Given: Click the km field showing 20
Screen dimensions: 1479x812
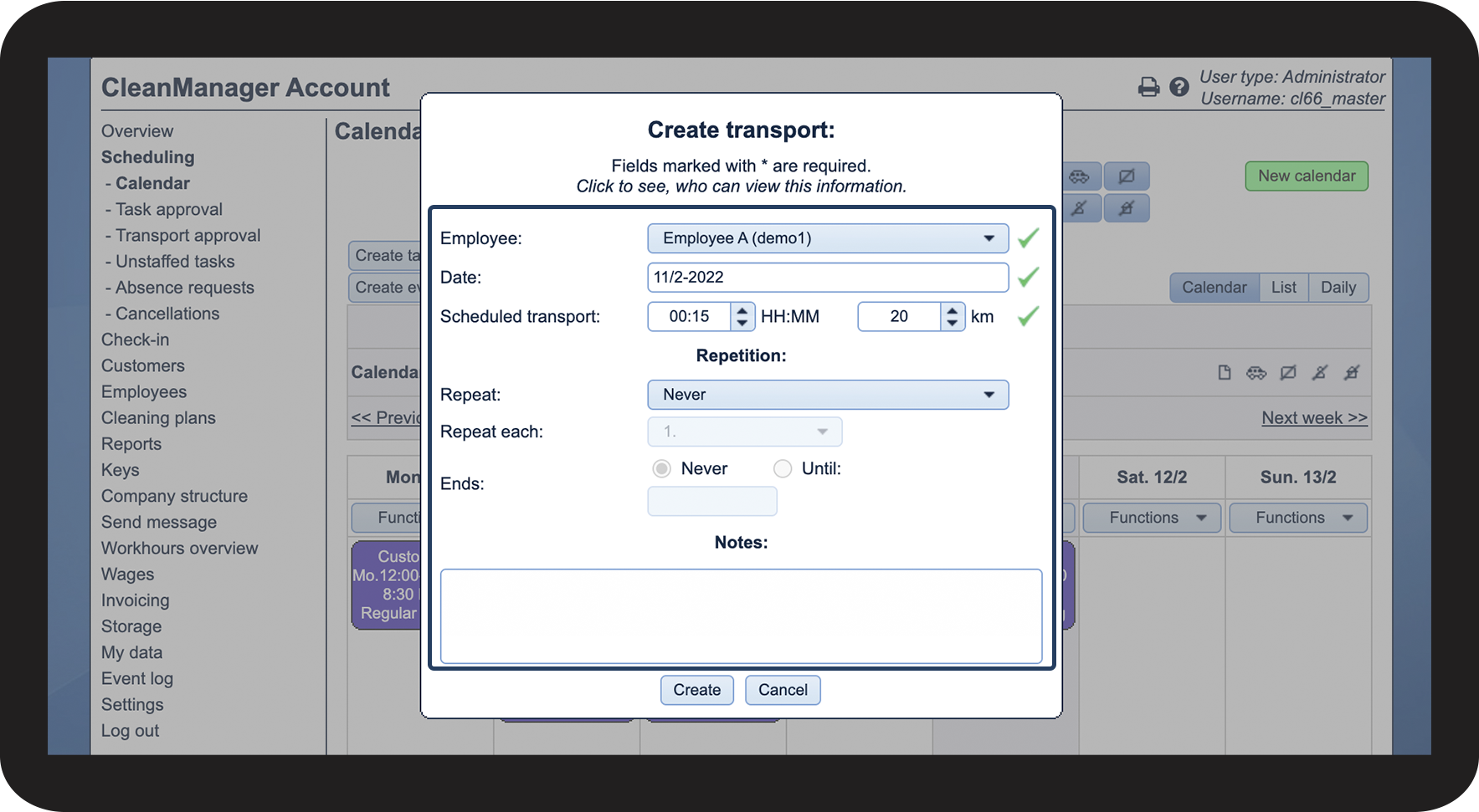Looking at the screenshot, I should tap(900, 316).
